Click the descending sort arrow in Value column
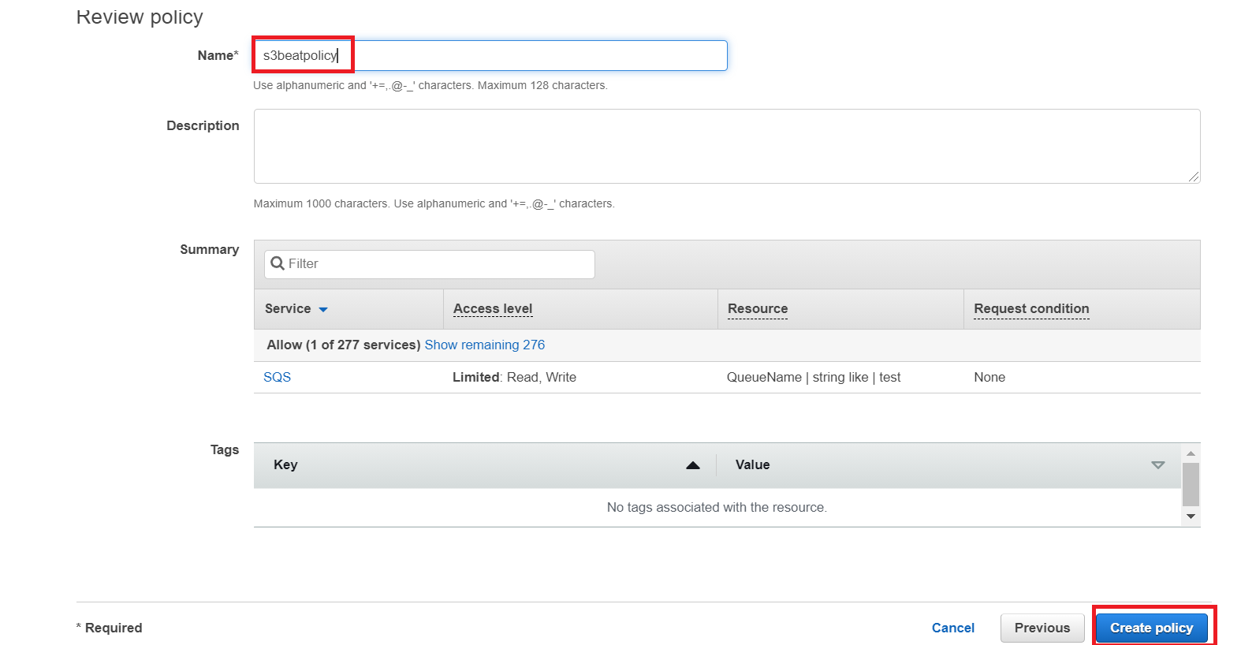1241x645 pixels. click(1157, 465)
